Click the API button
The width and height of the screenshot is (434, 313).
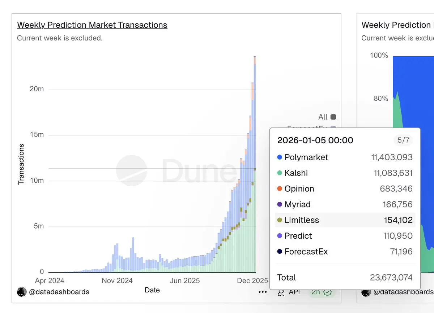coord(294,292)
